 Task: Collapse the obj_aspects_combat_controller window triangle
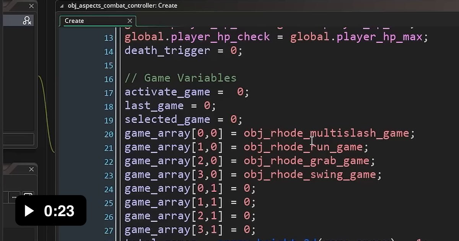(61, 6)
